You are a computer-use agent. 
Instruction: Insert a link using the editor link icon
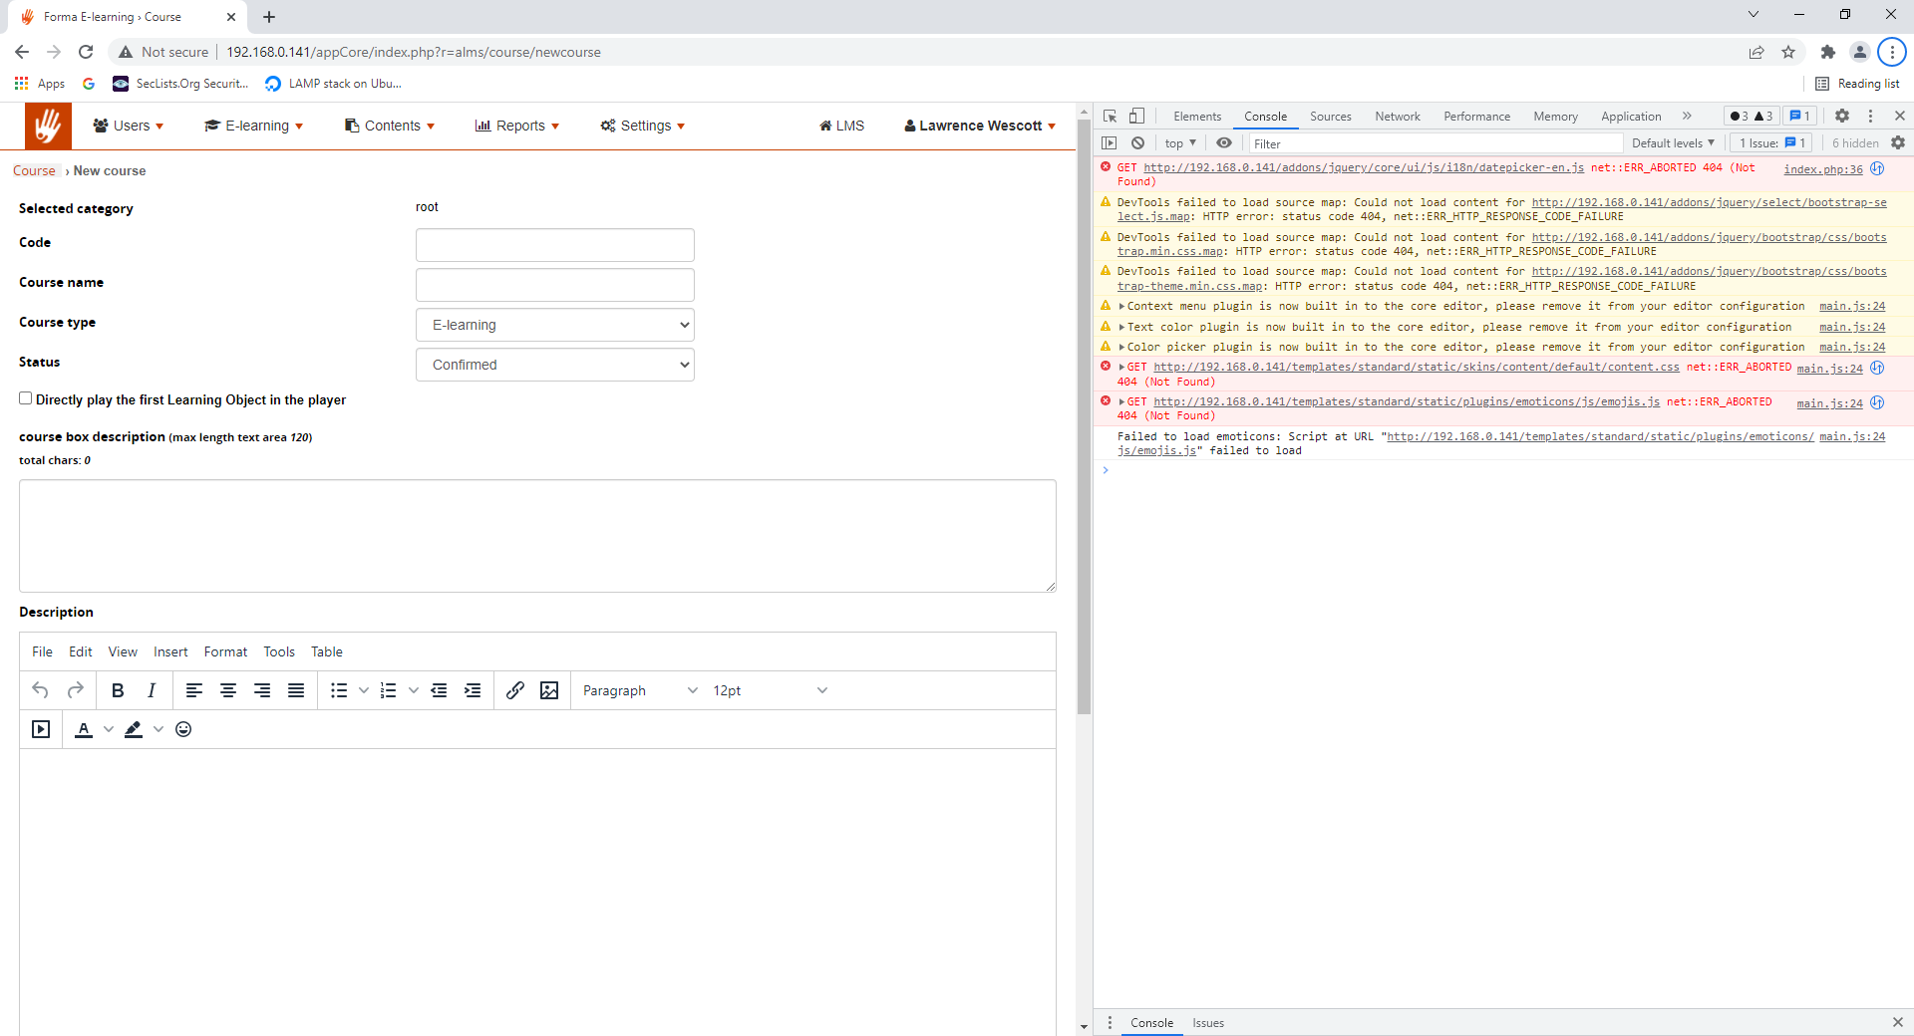(515, 690)
